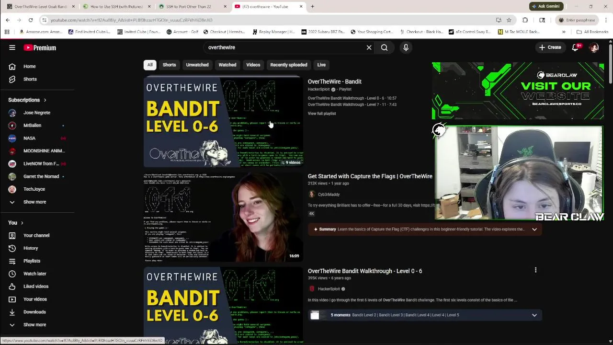Open LiveNOW from F... subscription
Image resolution: width=613 pixels, height=345 pixels.
pos(37,163)
